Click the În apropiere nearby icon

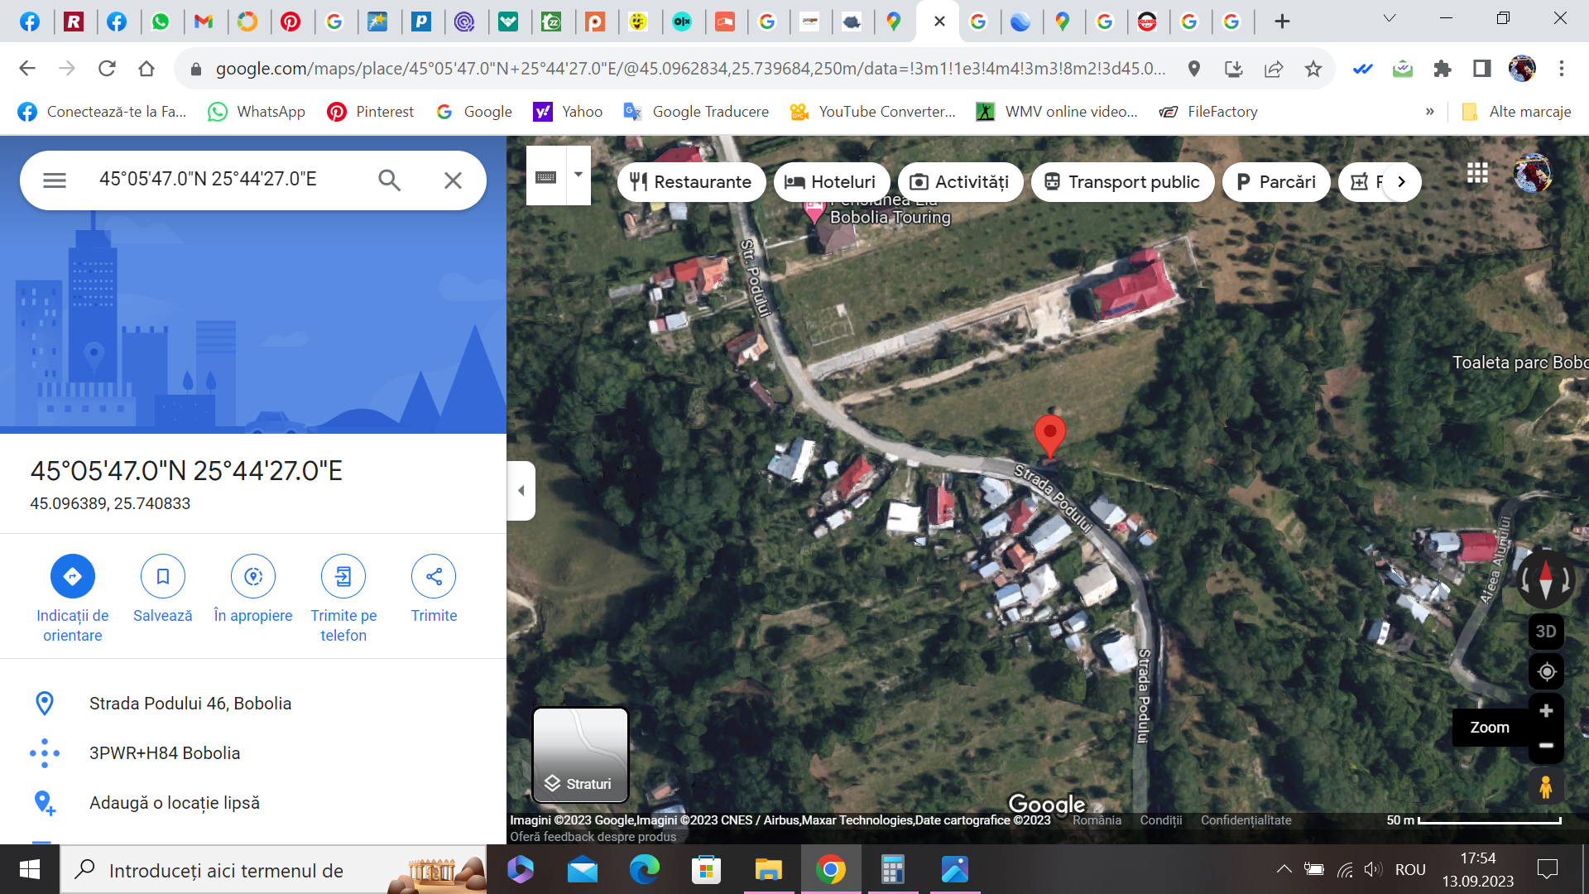coord(253,576)
